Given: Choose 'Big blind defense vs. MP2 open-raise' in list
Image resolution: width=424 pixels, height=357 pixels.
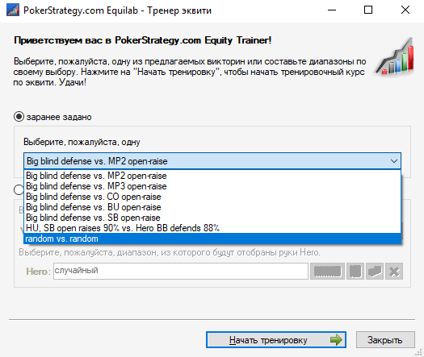Looking at the screenshot, I should pos(212,176).
